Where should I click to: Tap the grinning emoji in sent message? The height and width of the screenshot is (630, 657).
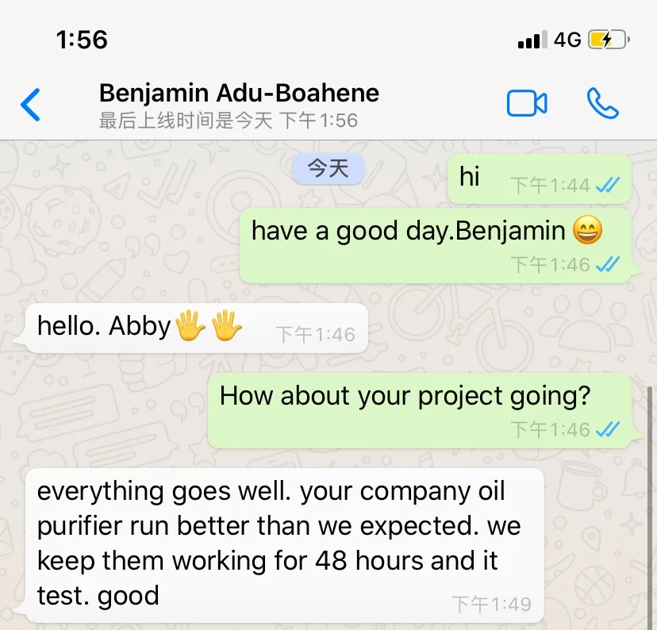click(586, 231)
